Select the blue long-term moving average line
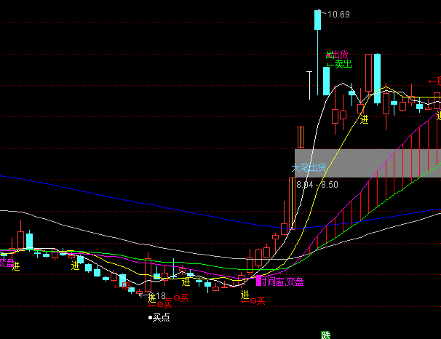The width and height of the screenshot is (441, 339). 146,198
